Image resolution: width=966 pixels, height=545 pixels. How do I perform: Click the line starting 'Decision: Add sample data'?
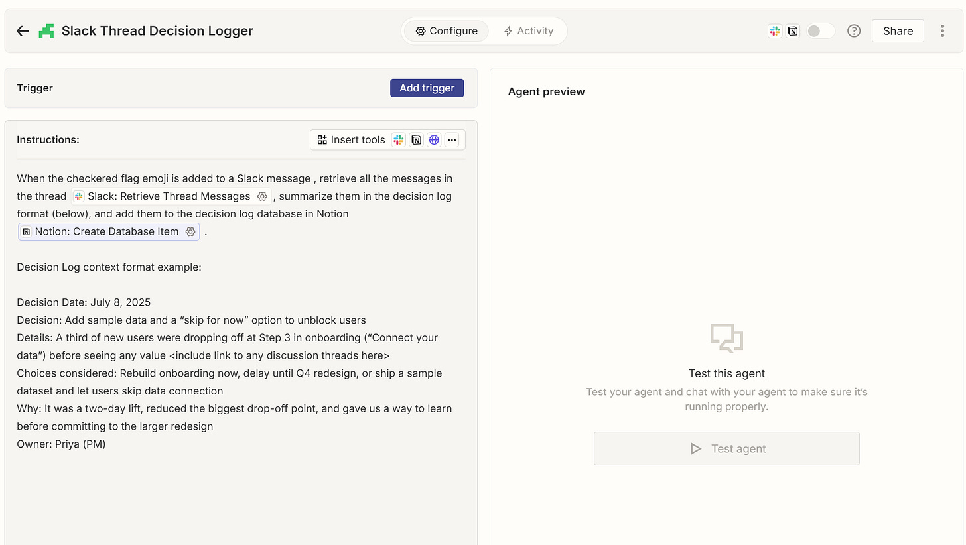[191, 320]
